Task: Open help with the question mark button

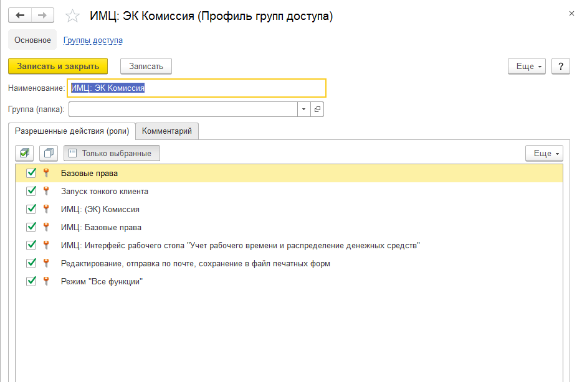Action: 561,67
